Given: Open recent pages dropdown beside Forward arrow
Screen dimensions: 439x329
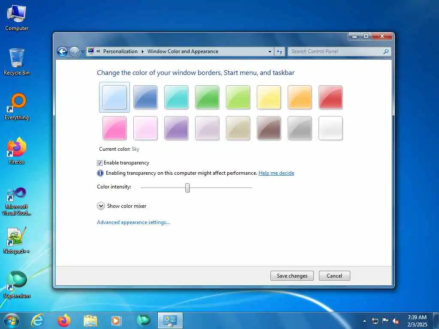Looking at the screenshot, I should 83,52.
